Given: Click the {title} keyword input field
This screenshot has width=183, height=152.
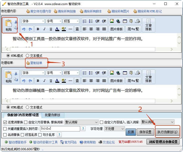Looking at the screenshot, I should (60, 129).
